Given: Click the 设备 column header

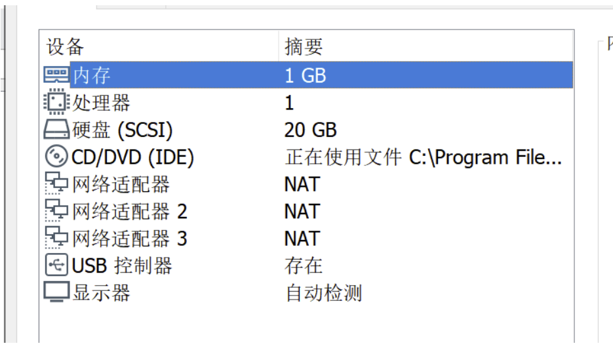Looking at the screenshot, I should coord(65,47).
